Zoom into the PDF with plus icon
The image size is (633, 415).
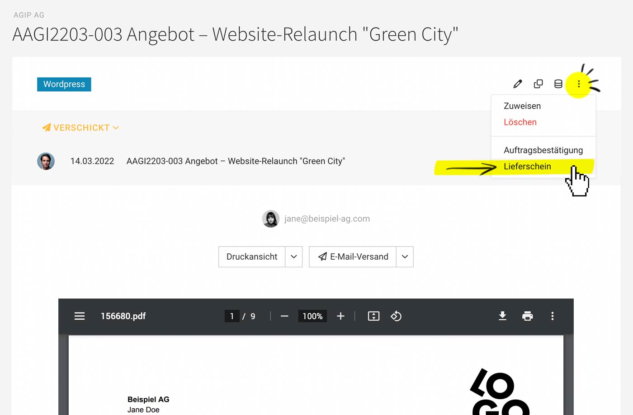click(340, 316)
